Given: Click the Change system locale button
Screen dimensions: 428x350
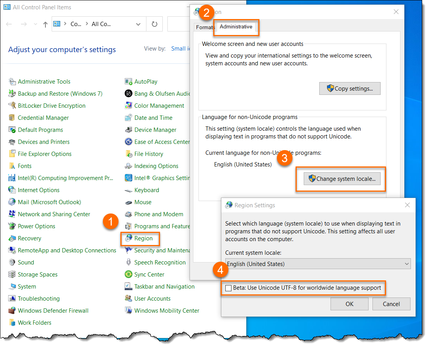Looking at the screenshot, I should 342,178.
